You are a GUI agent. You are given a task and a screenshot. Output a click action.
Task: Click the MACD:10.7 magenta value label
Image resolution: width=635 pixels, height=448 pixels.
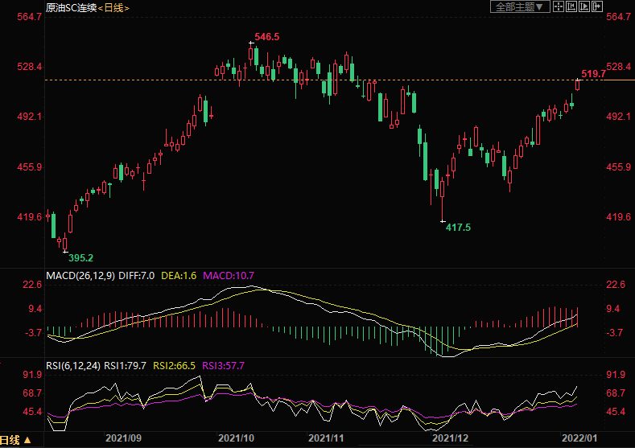[229, 275]
